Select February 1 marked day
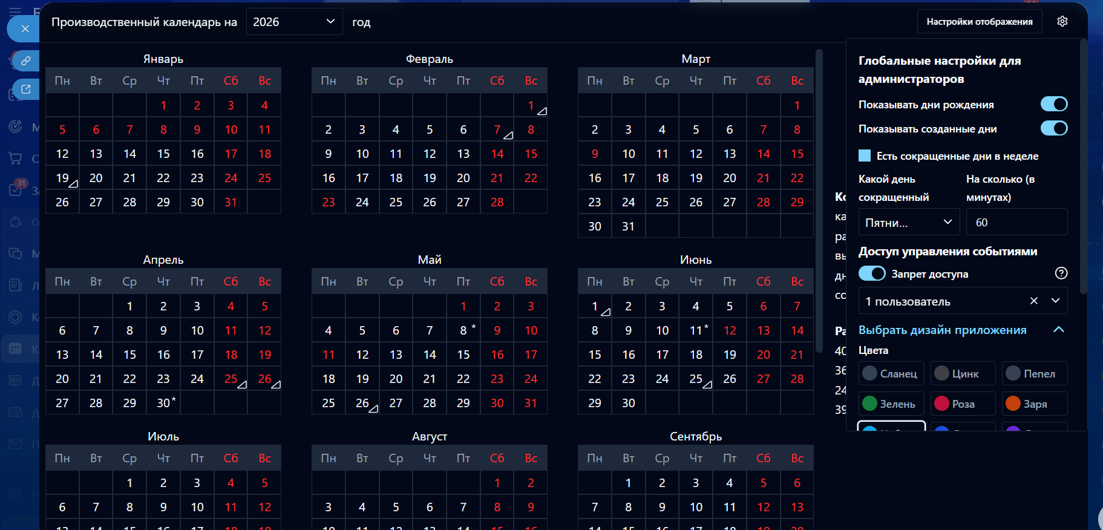Screen dimensions: 1103x530 [531, 105]
